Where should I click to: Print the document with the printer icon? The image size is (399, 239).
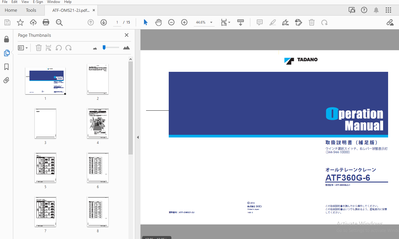(x=46, y=22)
